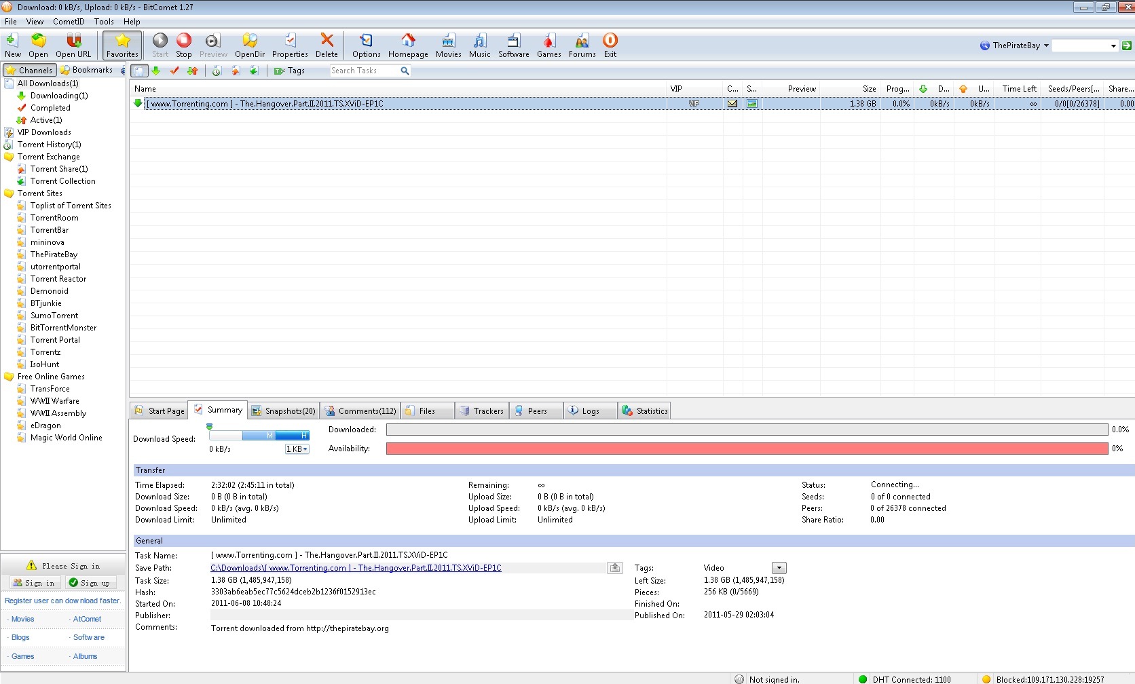Click the AtComet link
The image size is (1135, 684).
(87, 619)
